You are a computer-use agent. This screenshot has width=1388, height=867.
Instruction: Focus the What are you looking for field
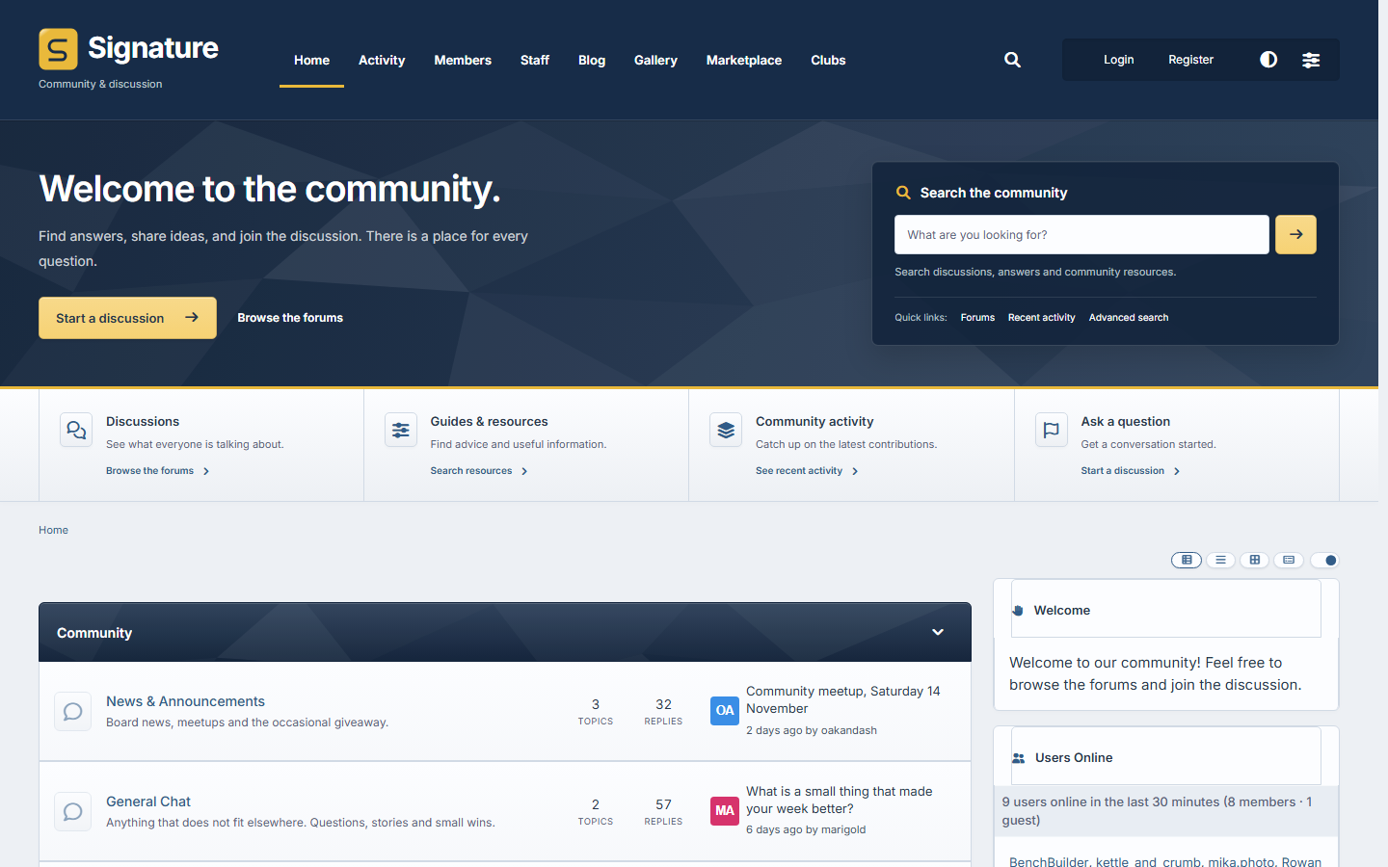coord(1081,234)
